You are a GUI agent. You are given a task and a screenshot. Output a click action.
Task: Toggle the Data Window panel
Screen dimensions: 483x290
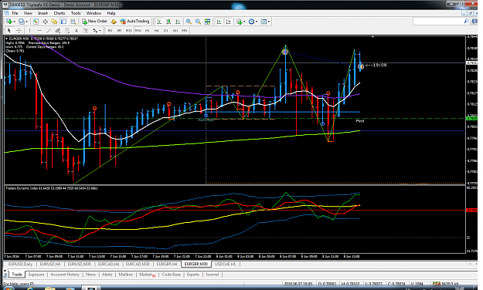tap(45, 22)
